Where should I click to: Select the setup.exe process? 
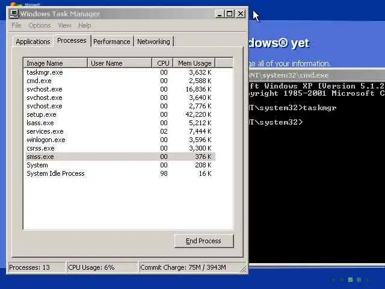tap(120, 114)
